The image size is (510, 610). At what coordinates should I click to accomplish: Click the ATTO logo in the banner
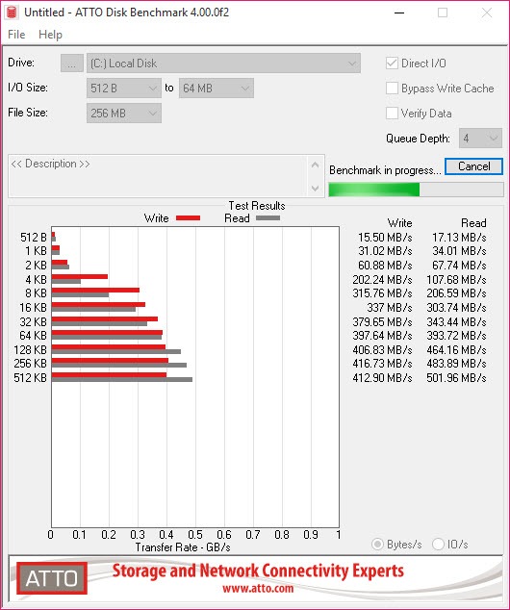tap(52, 578)
